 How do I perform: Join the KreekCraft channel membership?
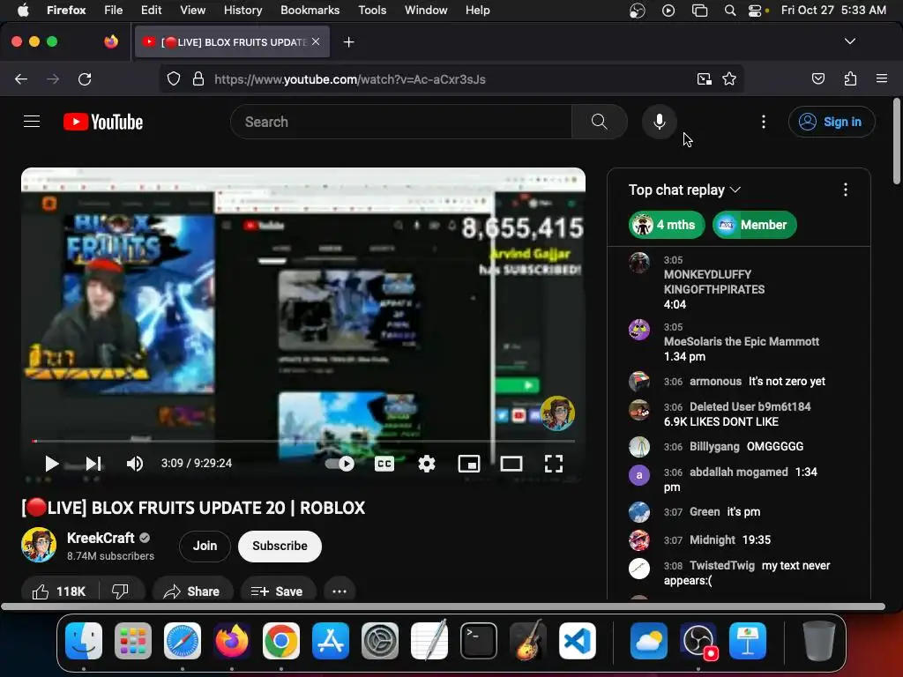(205, 546)
